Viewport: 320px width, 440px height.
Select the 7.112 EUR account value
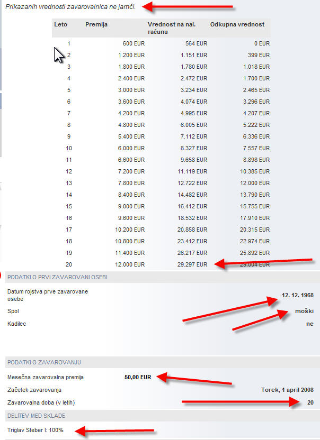click(x=194, y=136)
